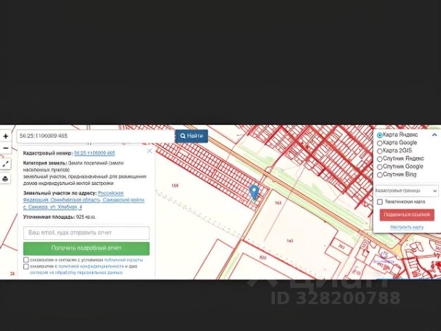The image size is (441, 331).
Task: Collapse the map layers panel chevron
Action: point(434,135)
